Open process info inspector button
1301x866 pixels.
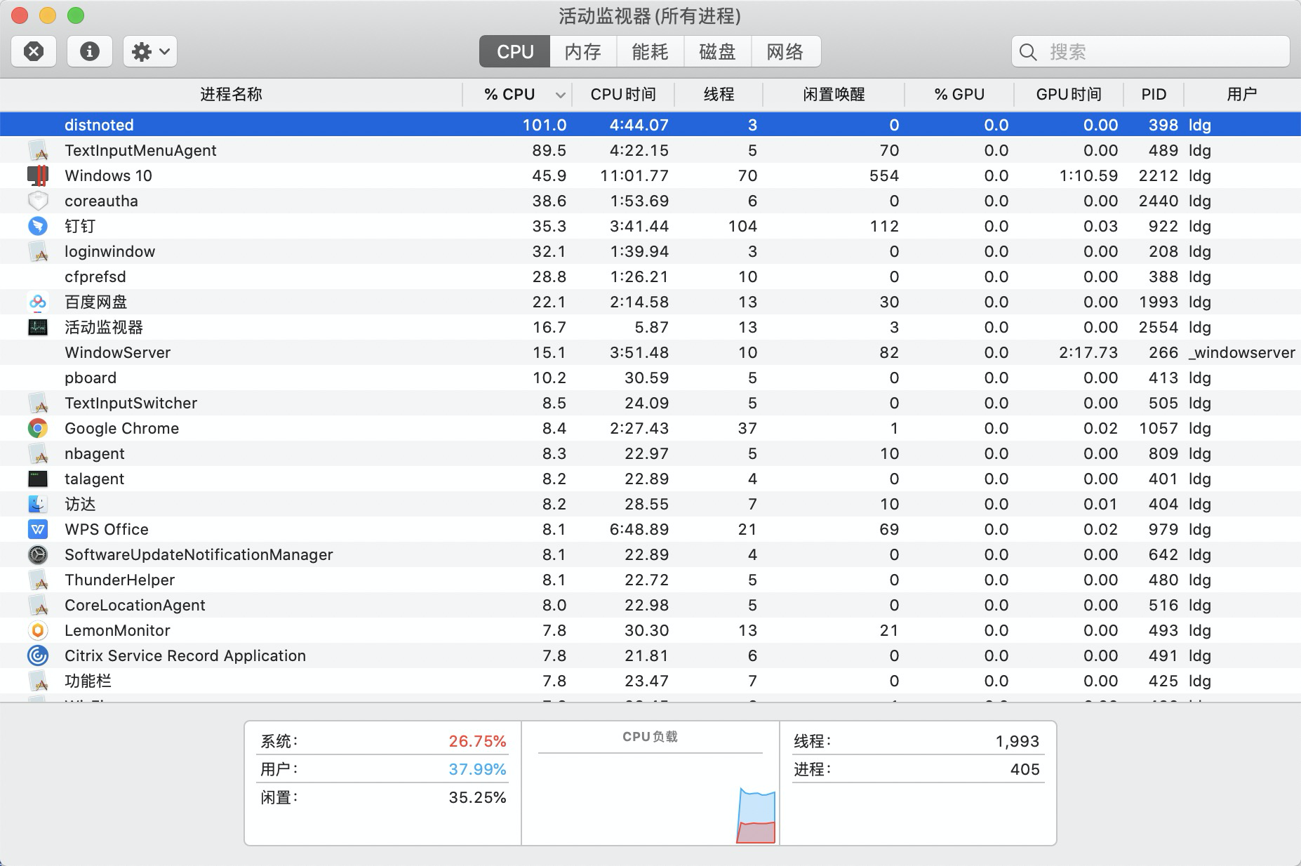90,52
